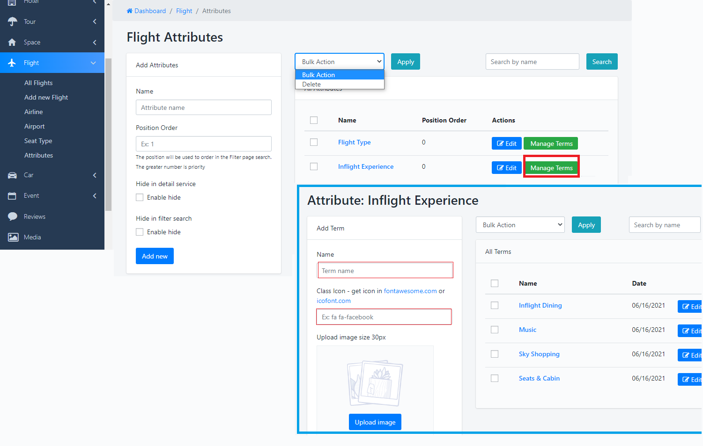Image resolution: width=703 pixels, height=446 pixels.
Task: Click the calendar Event icon in sidebar
Action: pos(12,196)
